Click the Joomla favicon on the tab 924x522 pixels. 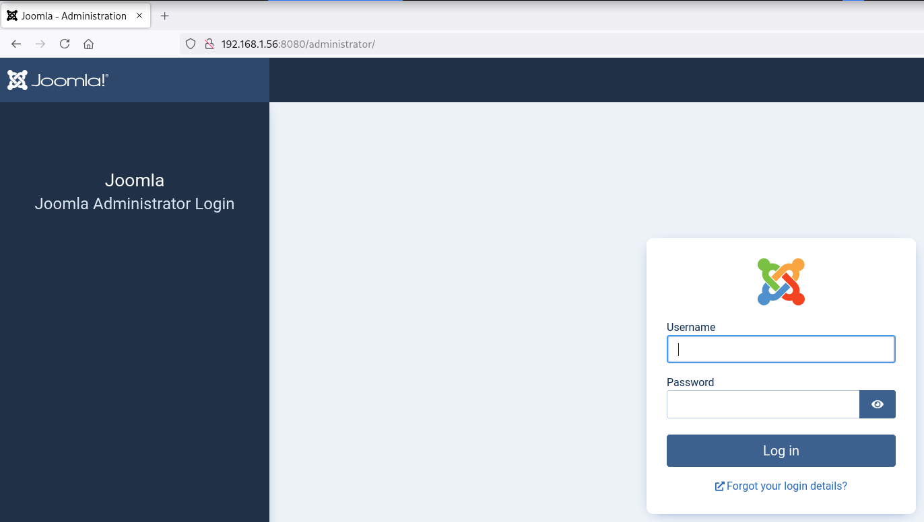click(x=12, y=15)
